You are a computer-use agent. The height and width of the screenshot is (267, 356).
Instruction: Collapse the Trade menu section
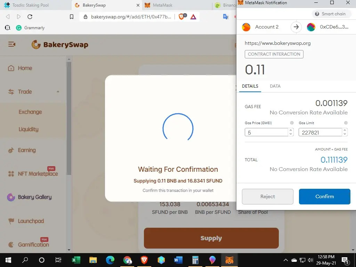(x=58, y=92)
